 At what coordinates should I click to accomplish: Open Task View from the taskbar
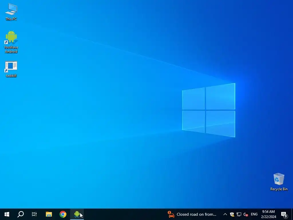34,214
